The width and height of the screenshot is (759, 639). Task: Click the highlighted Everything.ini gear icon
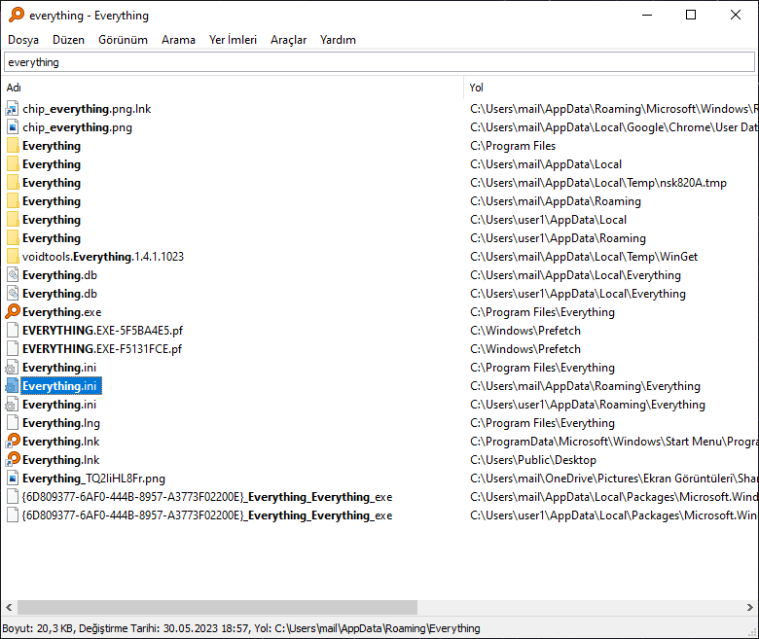(x=13, y=386)
